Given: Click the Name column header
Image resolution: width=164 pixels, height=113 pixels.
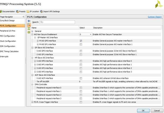Looking at the screenshot, I should pos(34,28).
